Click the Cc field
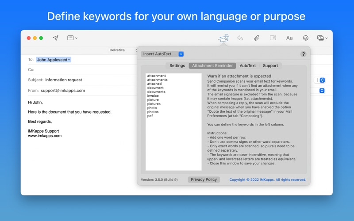This screenshot has height=221, width=354. pos(82,70)
